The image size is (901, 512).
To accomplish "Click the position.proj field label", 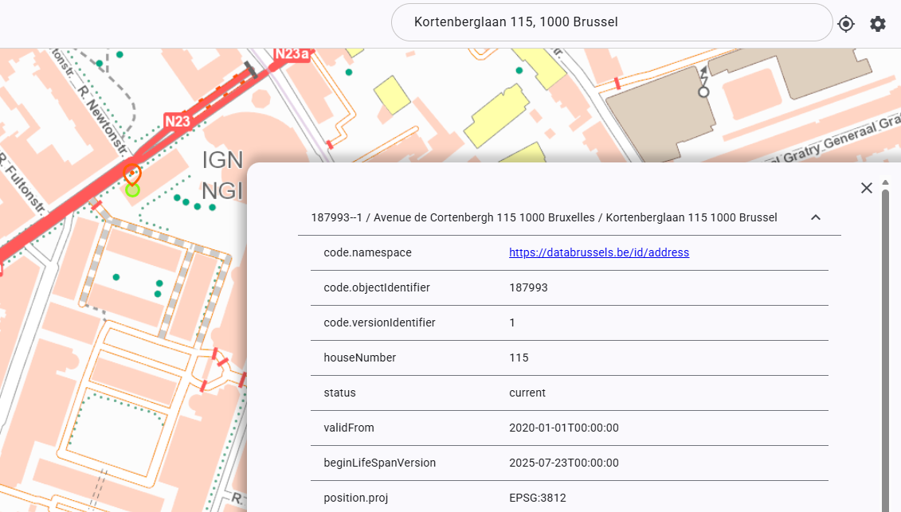I will [x=355, y=498].
